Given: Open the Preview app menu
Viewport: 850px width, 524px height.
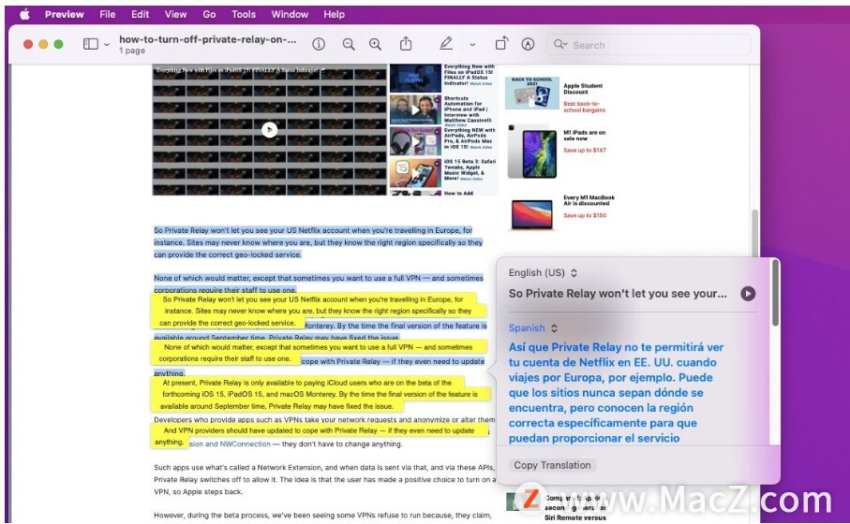Looking at the screenshot, I should pyautogui.click(x=64, y=15).
